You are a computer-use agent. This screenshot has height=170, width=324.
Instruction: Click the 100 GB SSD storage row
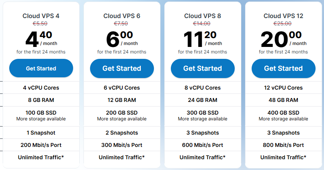pos(41,116)
